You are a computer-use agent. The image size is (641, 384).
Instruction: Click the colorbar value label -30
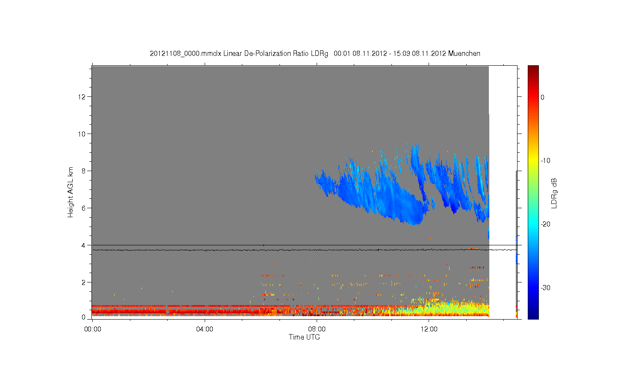pyautogui.click(x=545, y=288)
